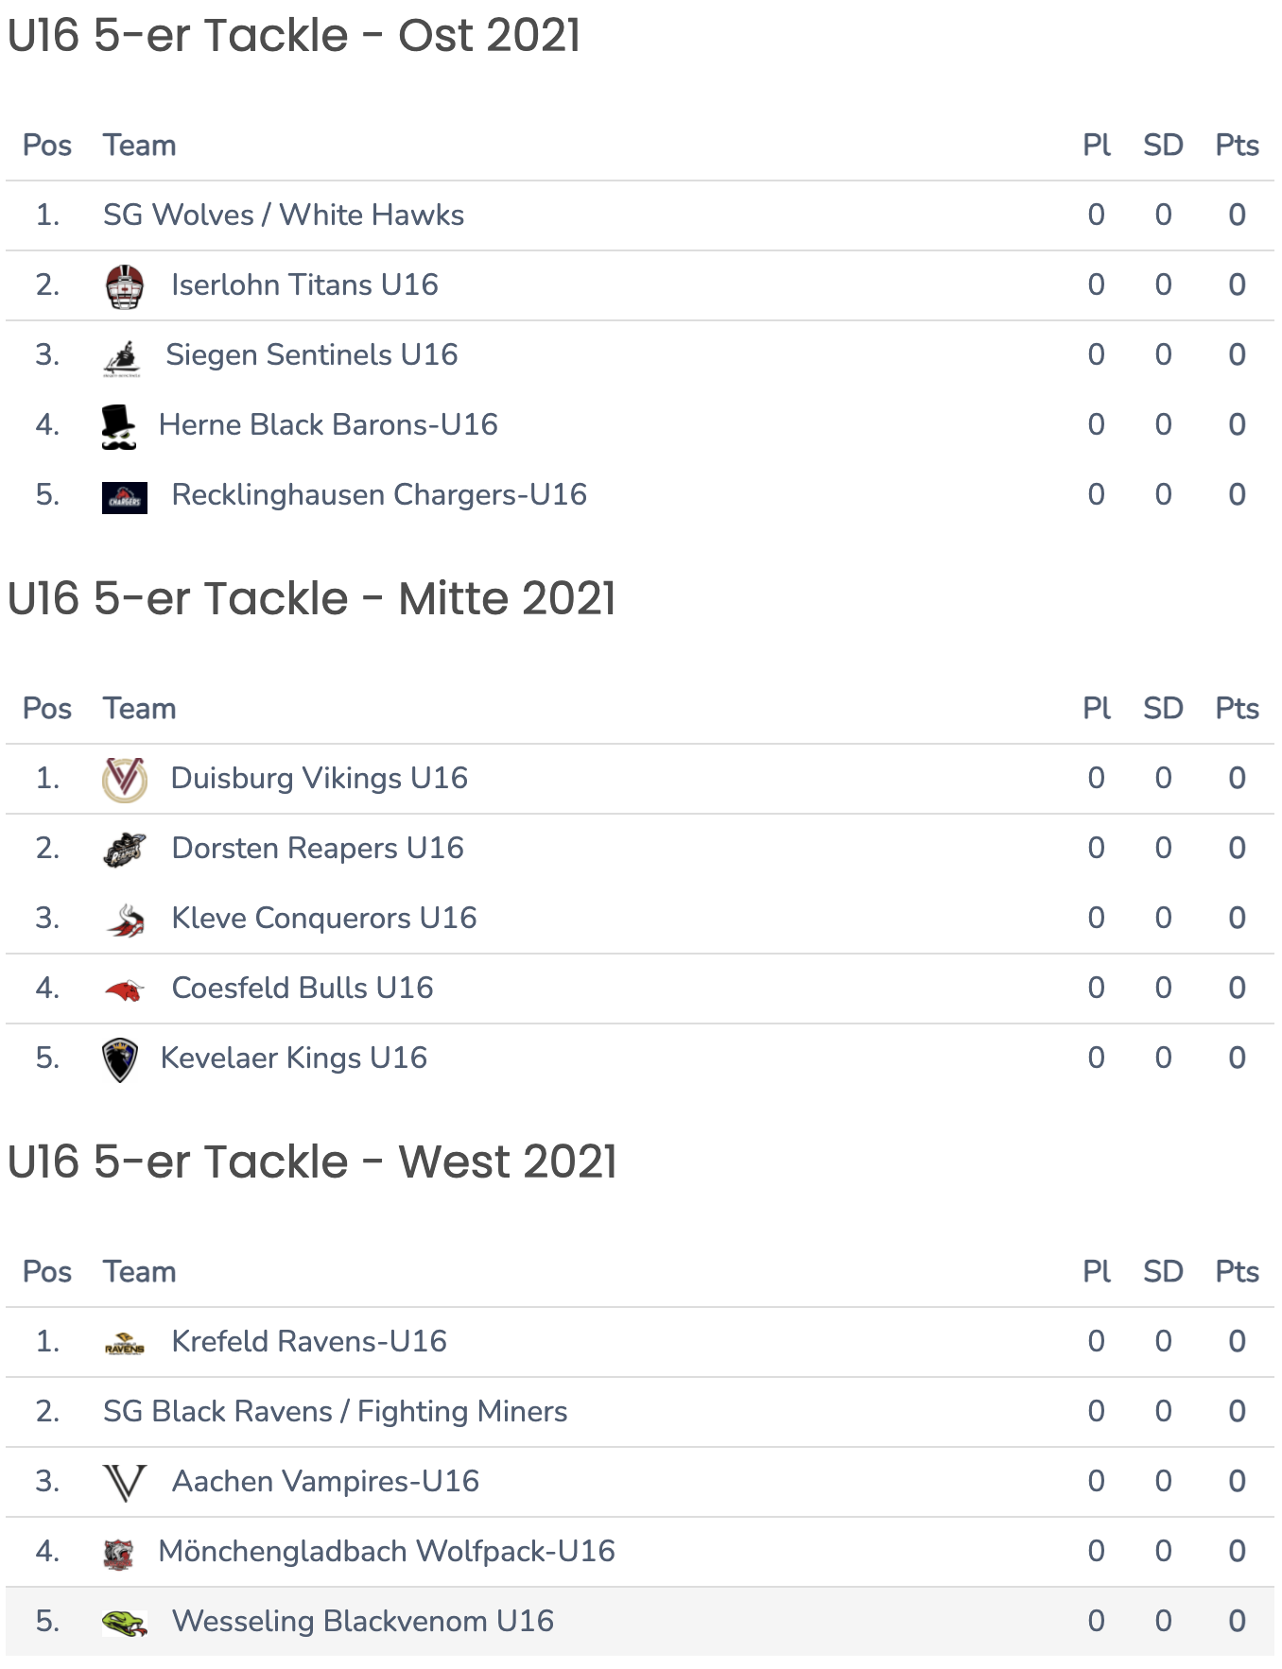Click the Recklinghausen Chargers logo

tap(125, 497)
